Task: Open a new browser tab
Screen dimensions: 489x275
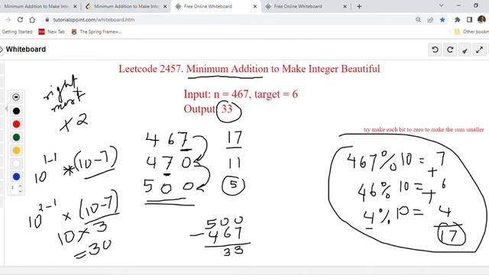Action: tap(359, 6)
